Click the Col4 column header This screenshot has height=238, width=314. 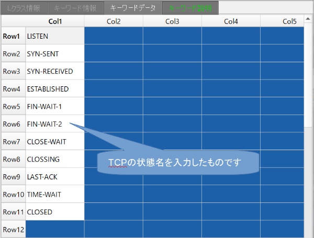pyautogui.click(x=231, y=21)
